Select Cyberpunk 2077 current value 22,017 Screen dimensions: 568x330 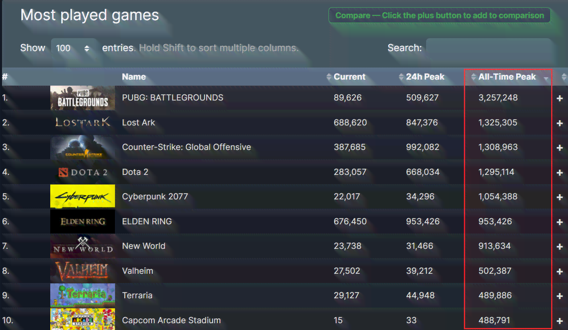[347, 197]
